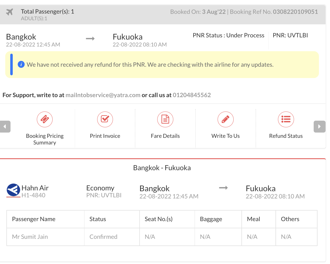Click the PNR: UVTLBI text under Economy
The width and height of the screenshot is (330, 264).
[104, 195]
